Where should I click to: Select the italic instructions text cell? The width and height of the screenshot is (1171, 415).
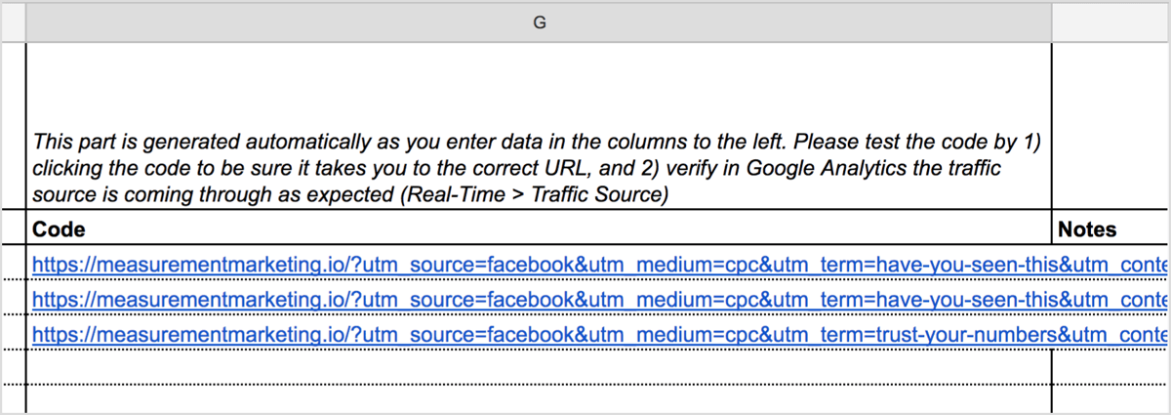click(539, 126)
